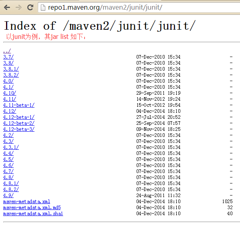
Task: Click the file size value 32
Action: click(230, 207)
